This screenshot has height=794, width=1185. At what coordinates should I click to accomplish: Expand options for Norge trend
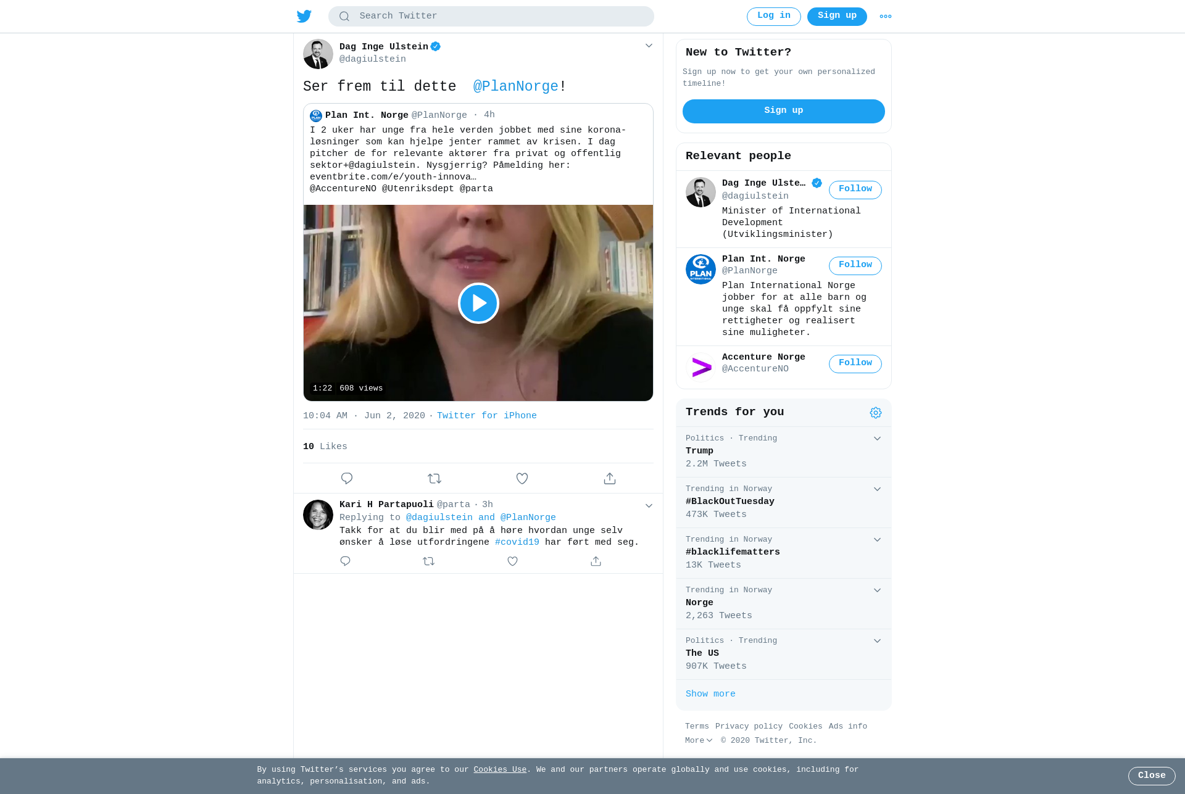pyautogui.click(x=877, y=590)
